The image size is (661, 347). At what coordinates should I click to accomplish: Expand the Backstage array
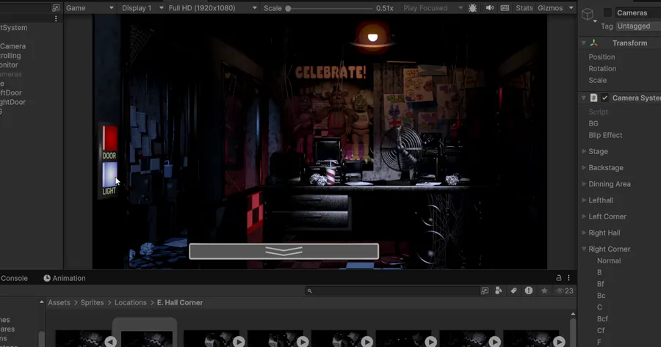click(x=584, y=167)
